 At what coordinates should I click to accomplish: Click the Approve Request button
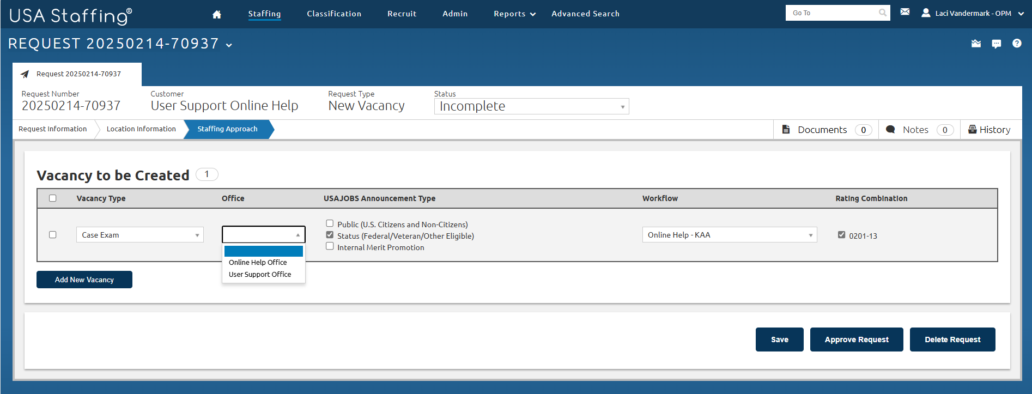coord(856,340)
